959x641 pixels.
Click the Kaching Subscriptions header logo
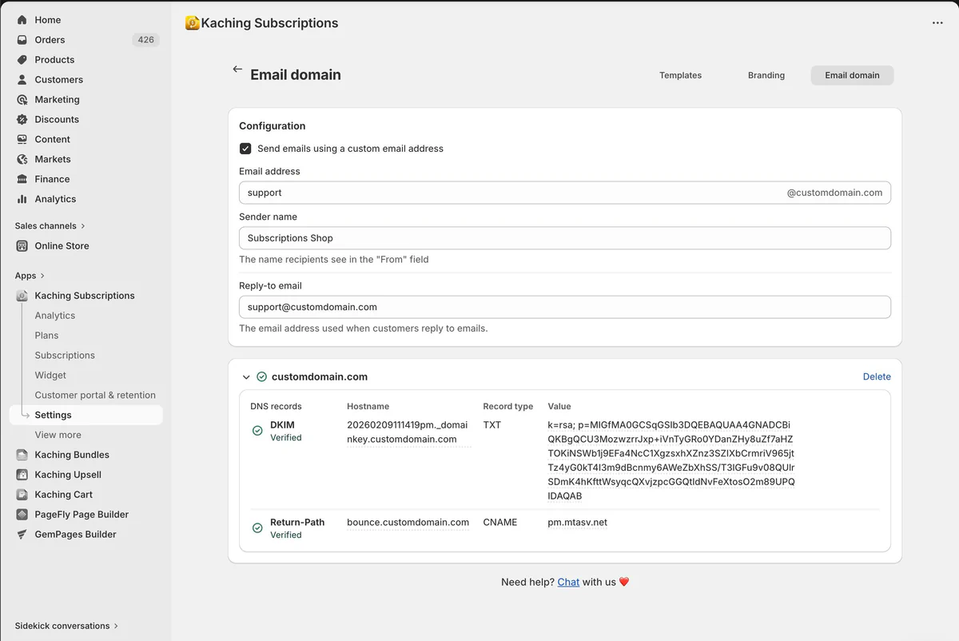coord(192,23)
